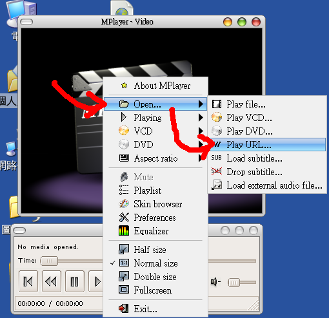
Task: Click the film strip icon beside Play file...
Action: coord(217,104)
